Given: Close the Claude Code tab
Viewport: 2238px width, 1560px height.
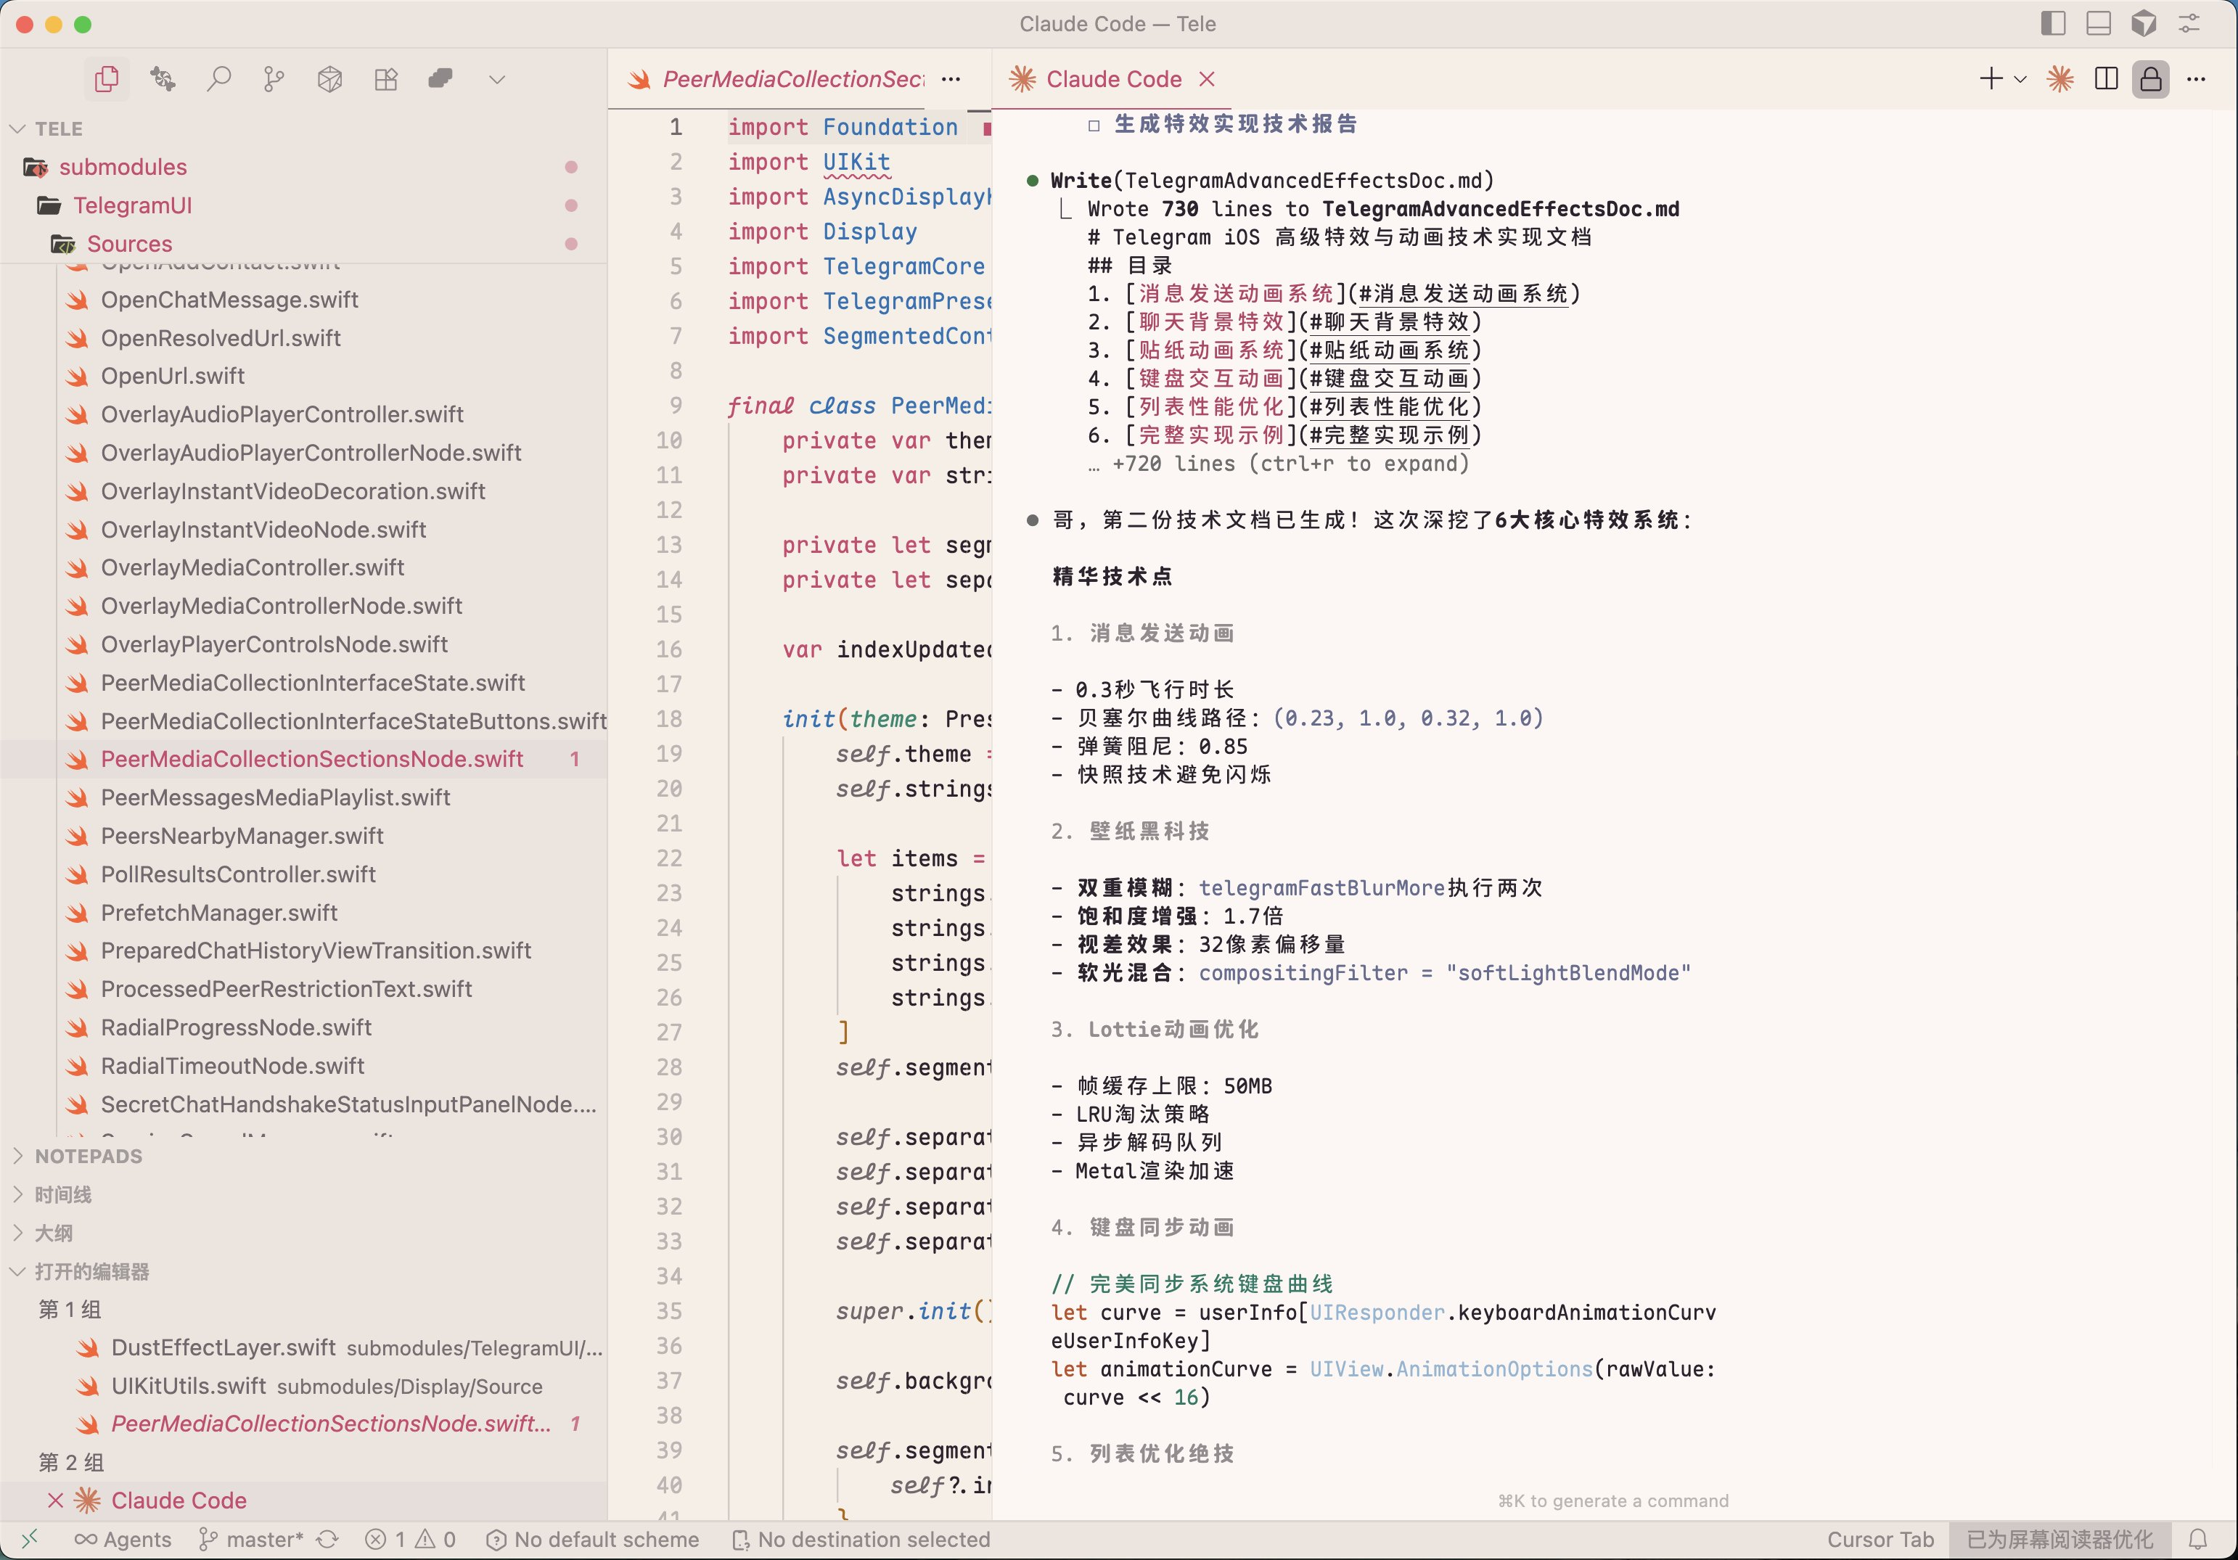Looking at the screenshot, I should (1207, 79).
